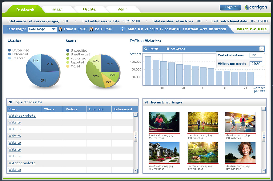273x181 pixels.
Task: Select the Violations radio button
Action: (x=168, y=49)
